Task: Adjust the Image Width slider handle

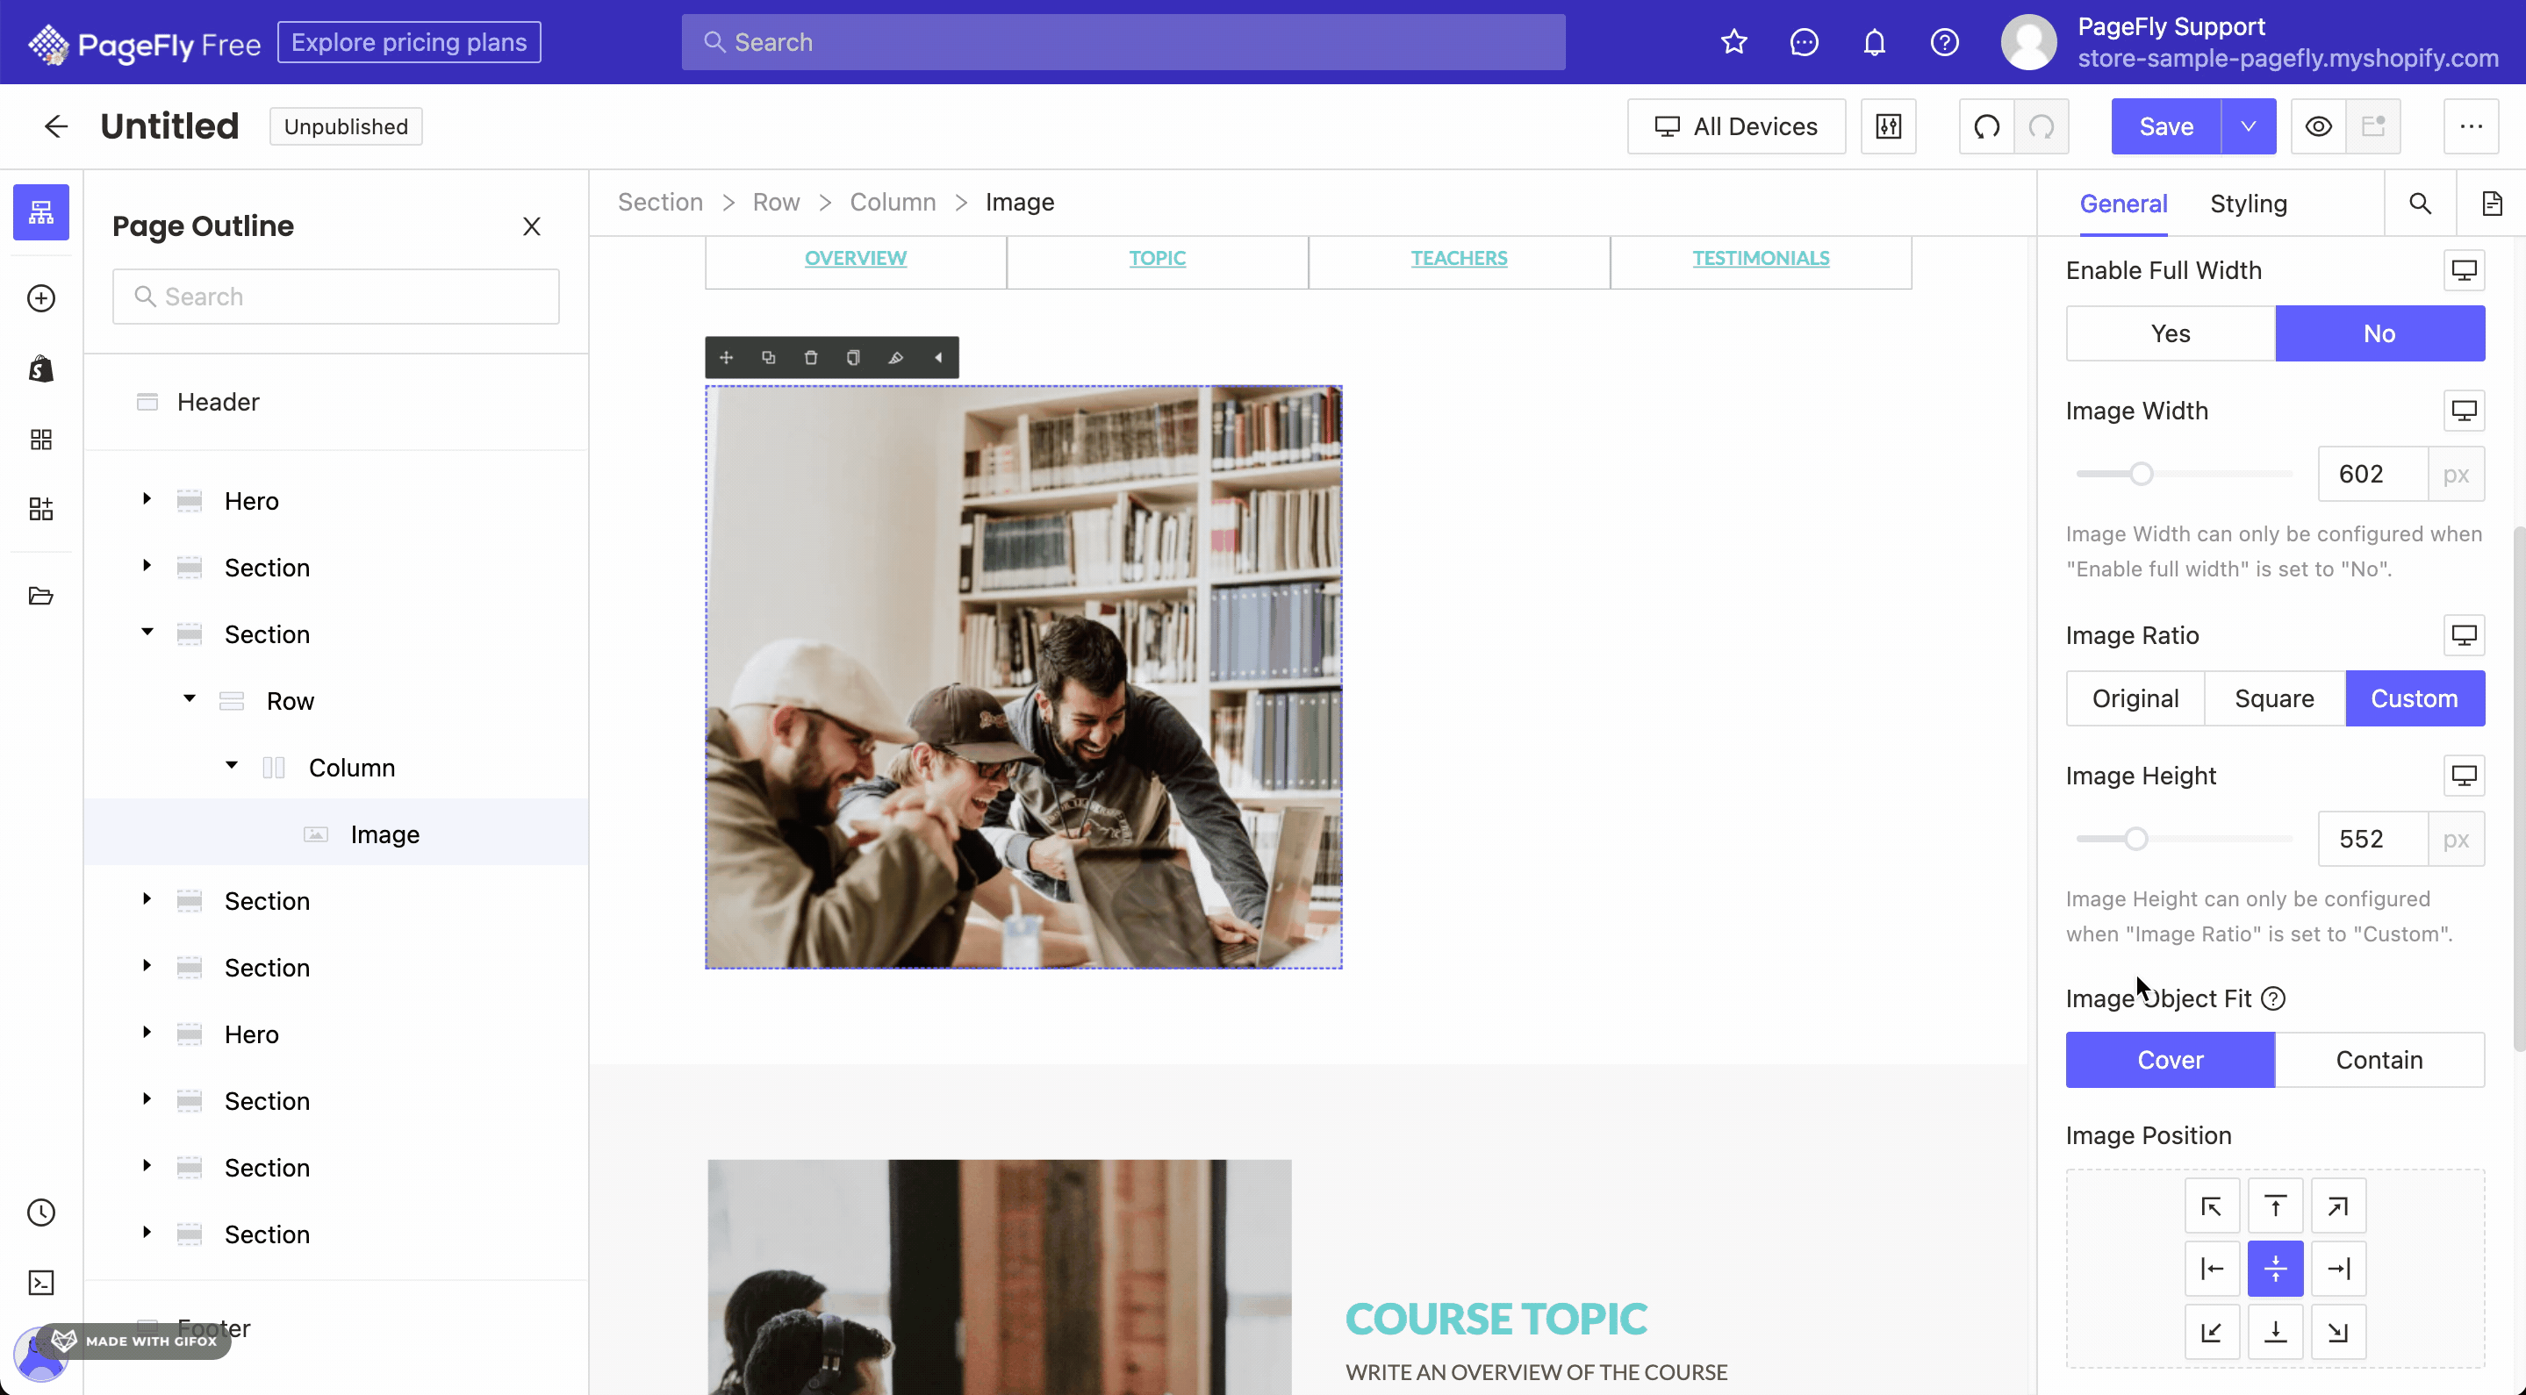Action: tap(2142, 475)
